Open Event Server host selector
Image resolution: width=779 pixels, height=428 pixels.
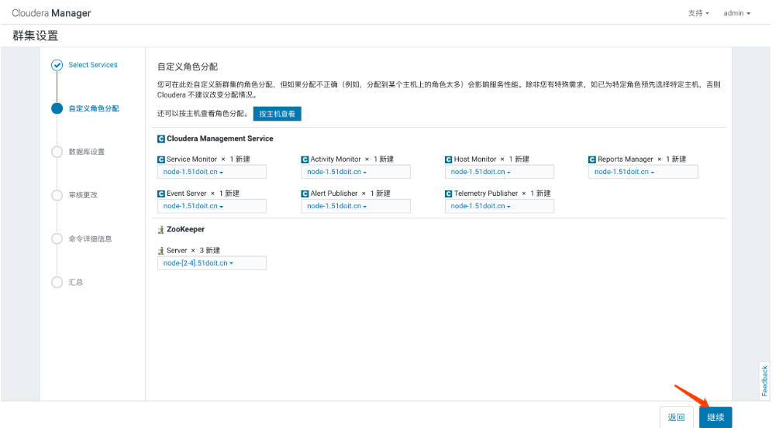pyautogui.click(x=212, y=206)
